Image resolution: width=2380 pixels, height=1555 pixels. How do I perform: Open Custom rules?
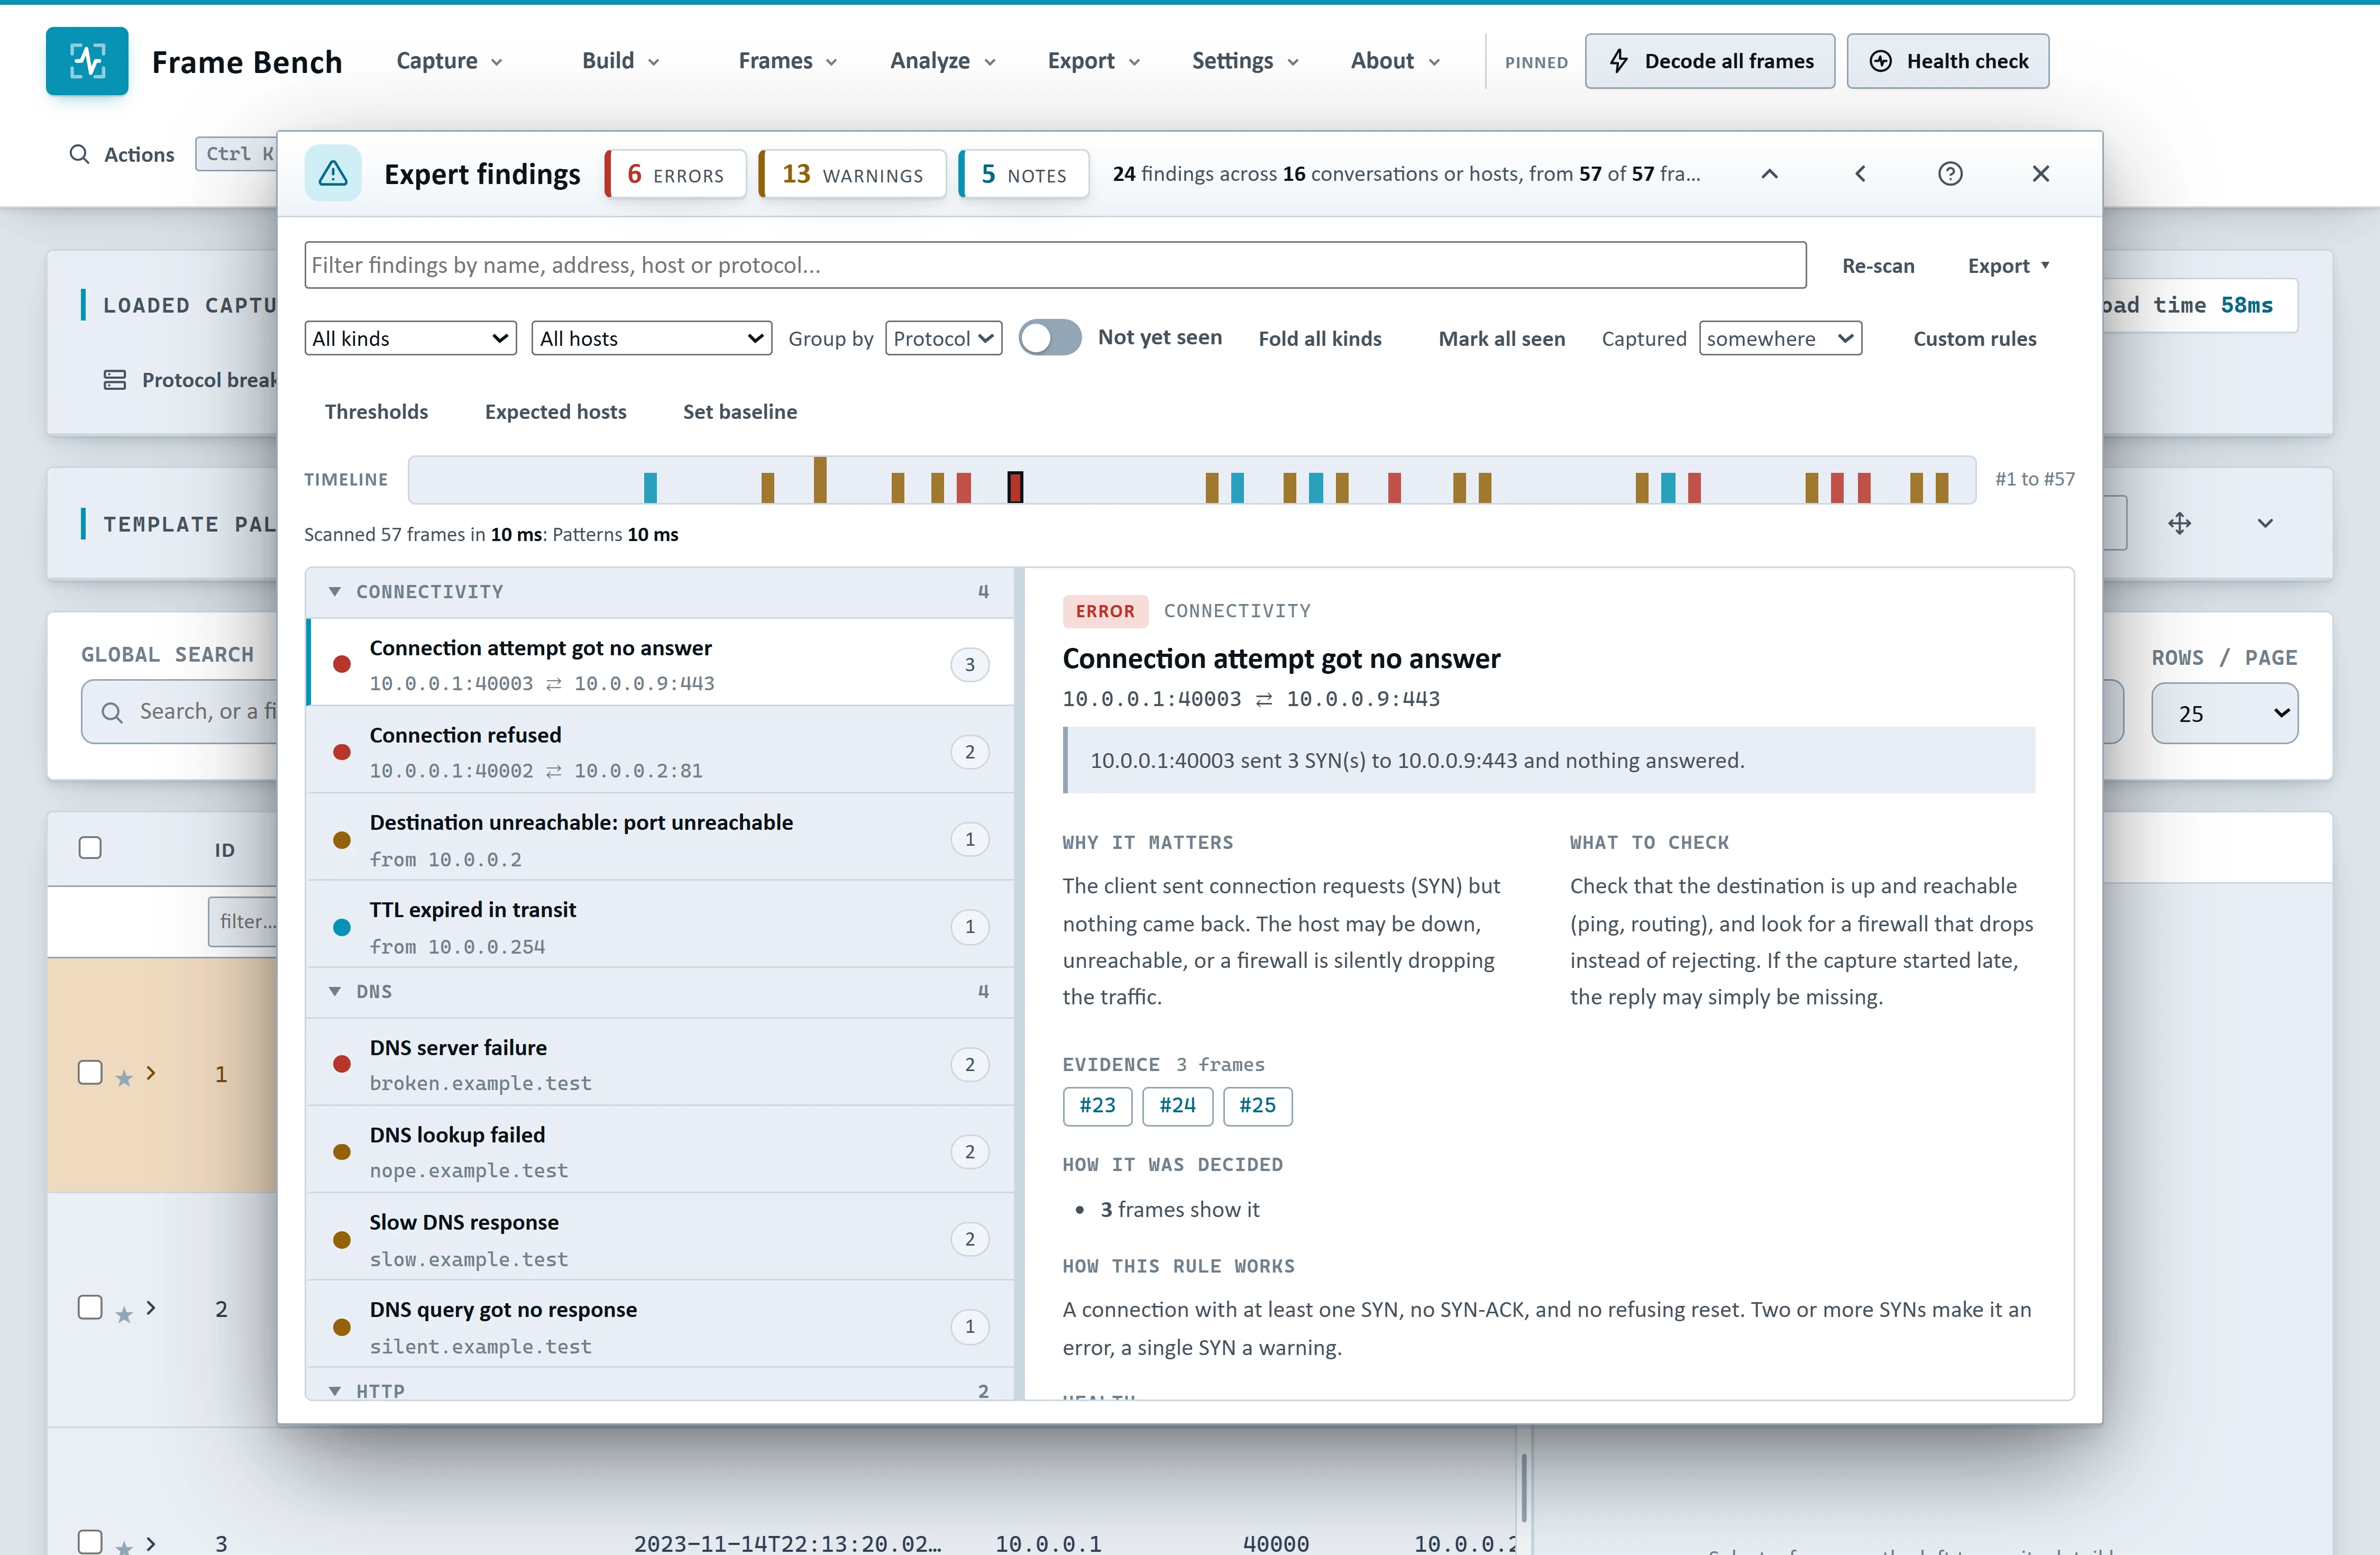click(x=1974, y=339)
